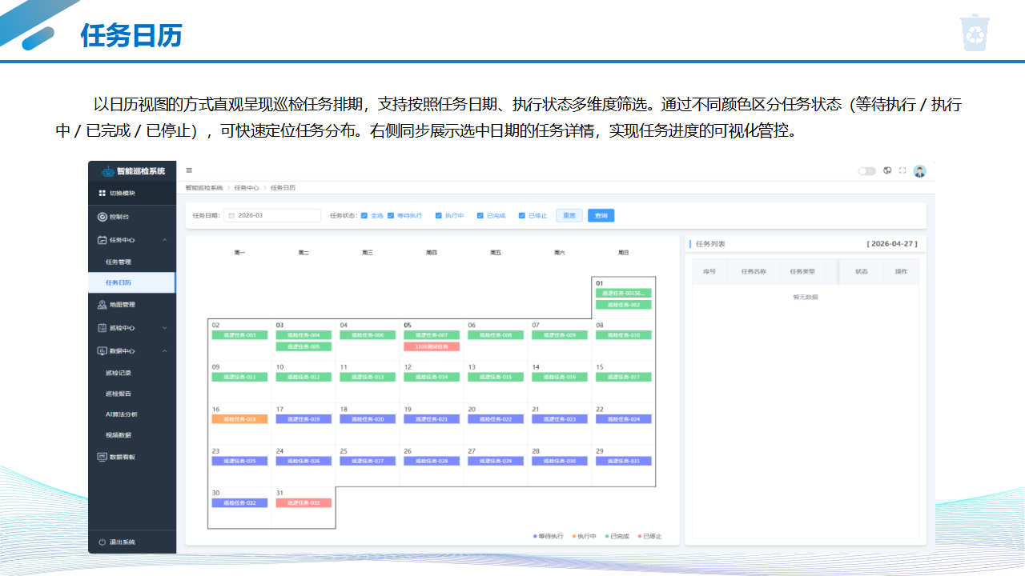Viewport: 1025px width, 576px height.
Task: Click the 数据看板 monitor icon
Action: [x=102, y=457]
